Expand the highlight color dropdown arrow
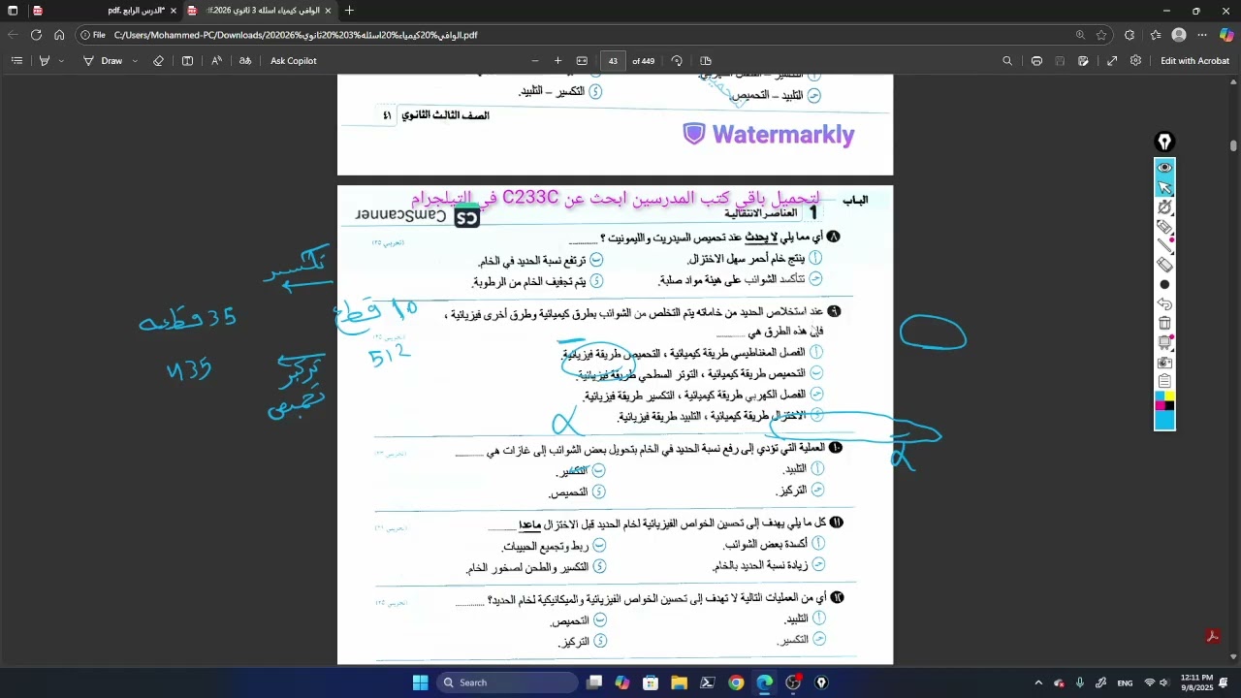The height and width of the screenshot is (698, 1241). point(61,60)
